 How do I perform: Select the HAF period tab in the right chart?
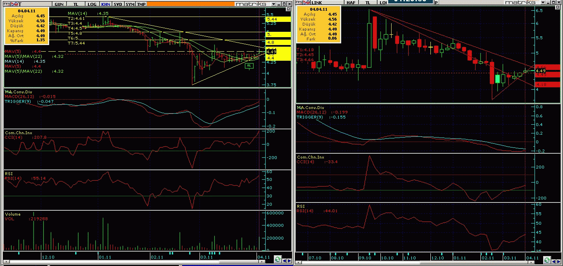351,2
